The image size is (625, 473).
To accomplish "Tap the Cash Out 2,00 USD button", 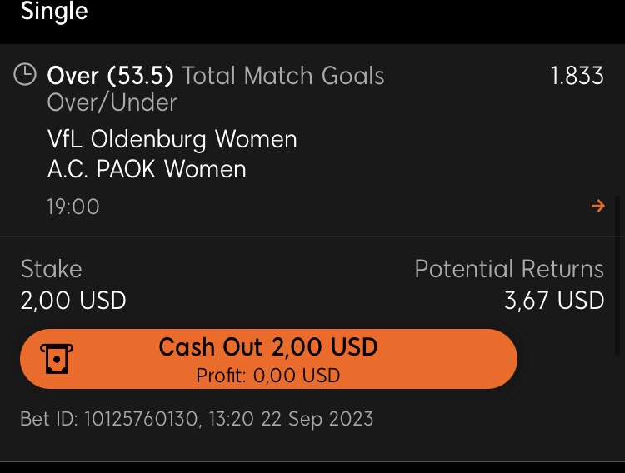I will (268, 359).
